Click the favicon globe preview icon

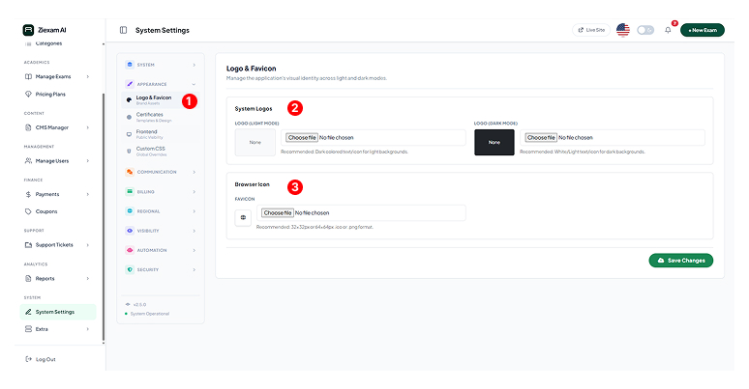(243, 218)
